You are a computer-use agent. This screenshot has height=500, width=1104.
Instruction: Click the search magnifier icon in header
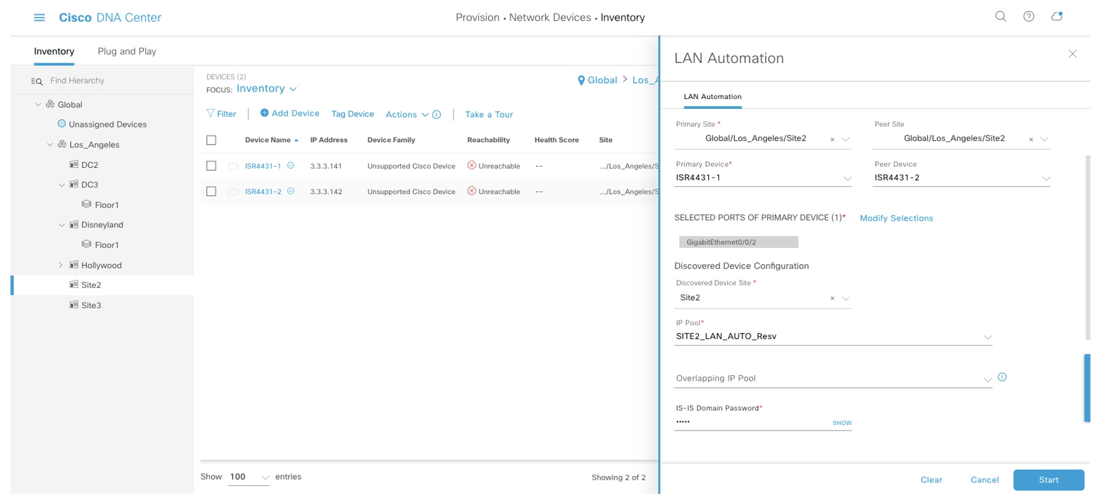(1001, 17)
